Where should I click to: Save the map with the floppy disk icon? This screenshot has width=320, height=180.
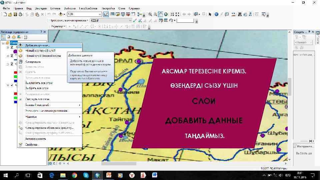pyautogui.click(x=15, y=14)
